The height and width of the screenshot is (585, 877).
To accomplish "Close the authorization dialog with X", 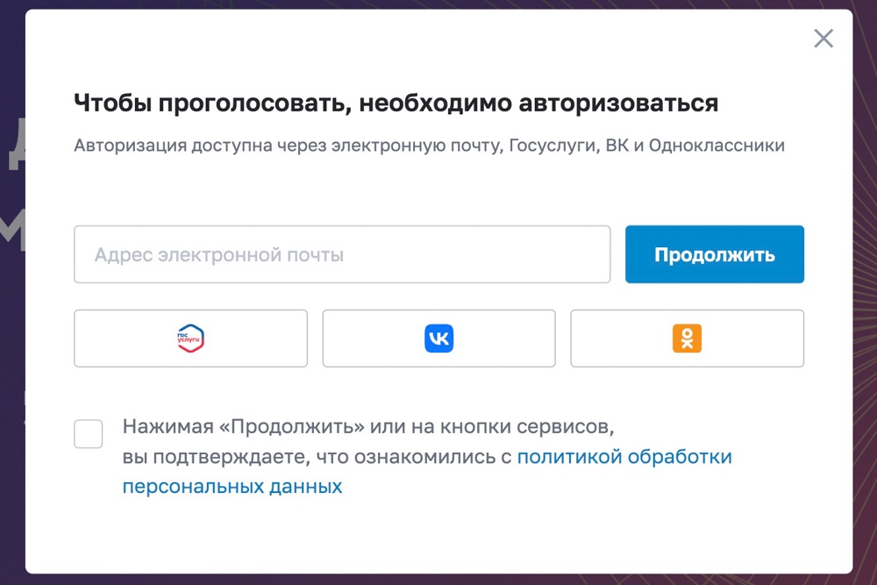I will point(823,39).
